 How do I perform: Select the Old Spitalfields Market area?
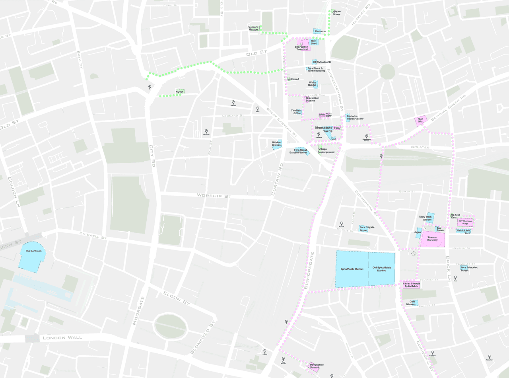(x=382, y=269)
